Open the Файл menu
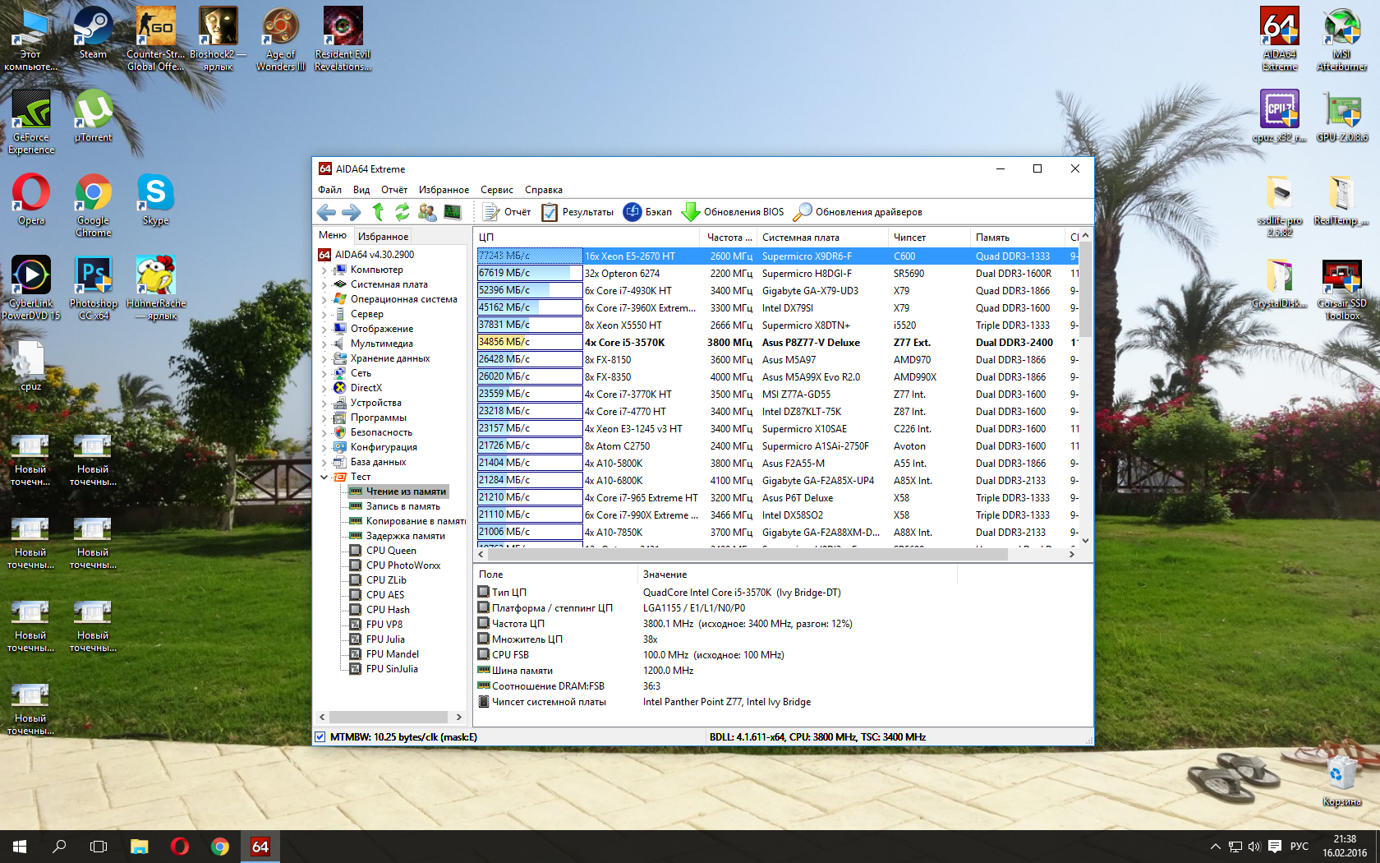Image resolution: width=1380 pixels, height=863 pixels. [329, 190]
